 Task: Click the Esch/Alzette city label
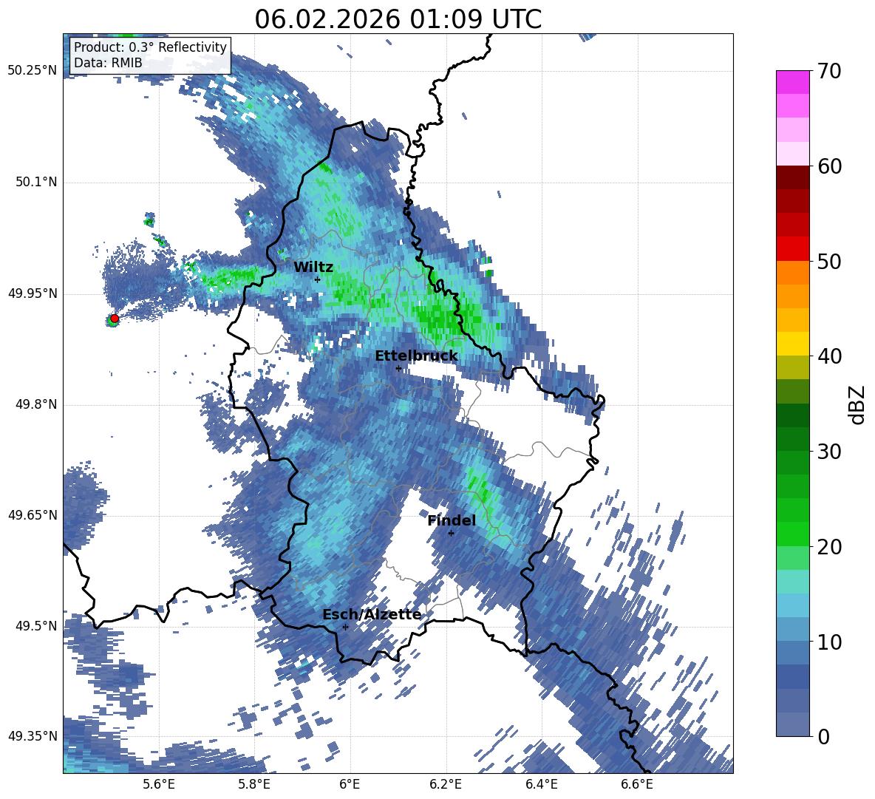coord(372,614)
